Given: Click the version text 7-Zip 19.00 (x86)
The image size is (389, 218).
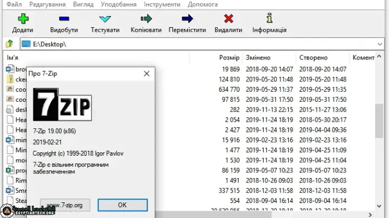Looking at the screenshot, I should click(54, 131).
